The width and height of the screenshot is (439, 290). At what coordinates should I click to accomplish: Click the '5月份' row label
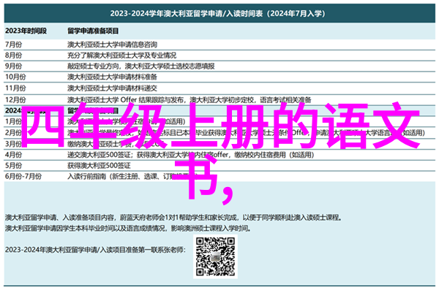pyautogui.click(x=13, y=166)
